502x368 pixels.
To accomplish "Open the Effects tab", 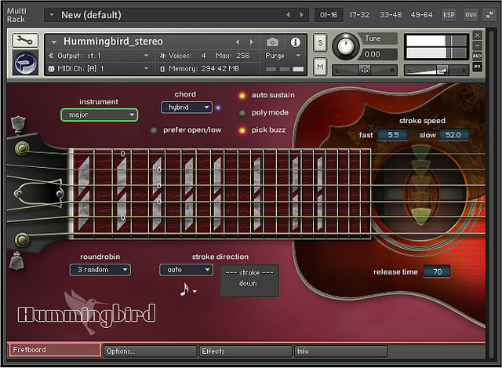I will click(x=246, y=352).
